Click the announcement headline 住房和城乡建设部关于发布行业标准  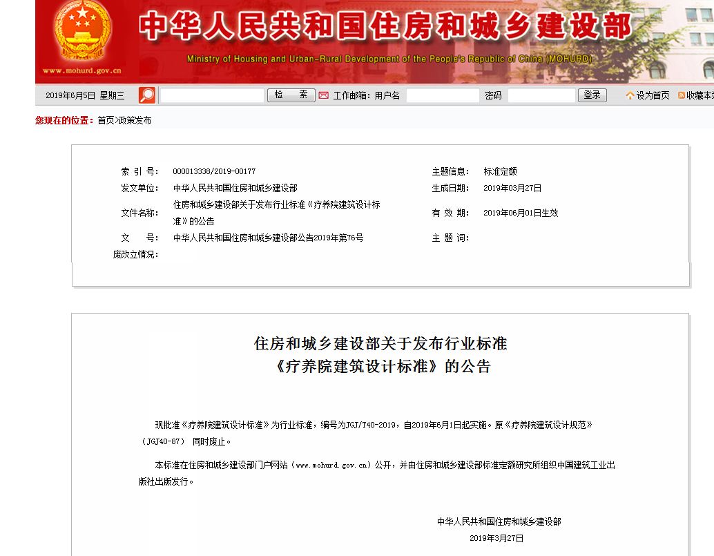380,343
